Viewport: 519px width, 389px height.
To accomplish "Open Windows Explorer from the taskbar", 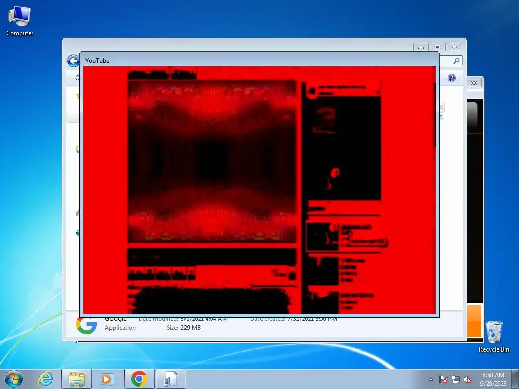I will (77, 379).
